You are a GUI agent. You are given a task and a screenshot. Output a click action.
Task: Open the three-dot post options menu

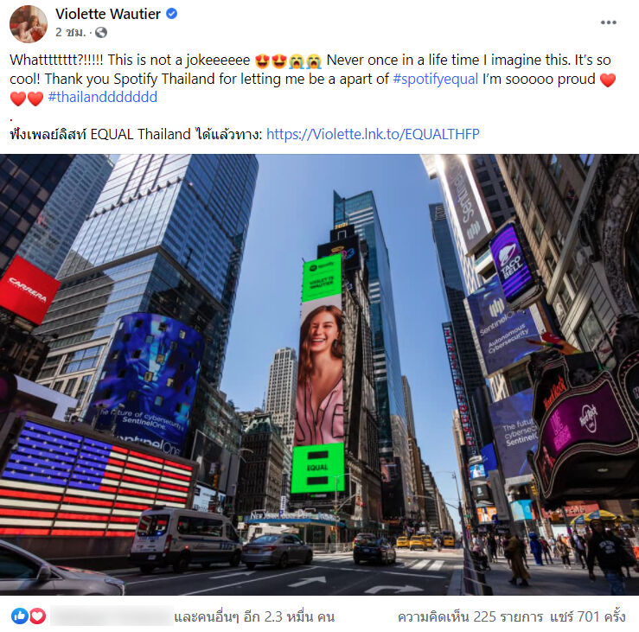[x=608, y=22]
